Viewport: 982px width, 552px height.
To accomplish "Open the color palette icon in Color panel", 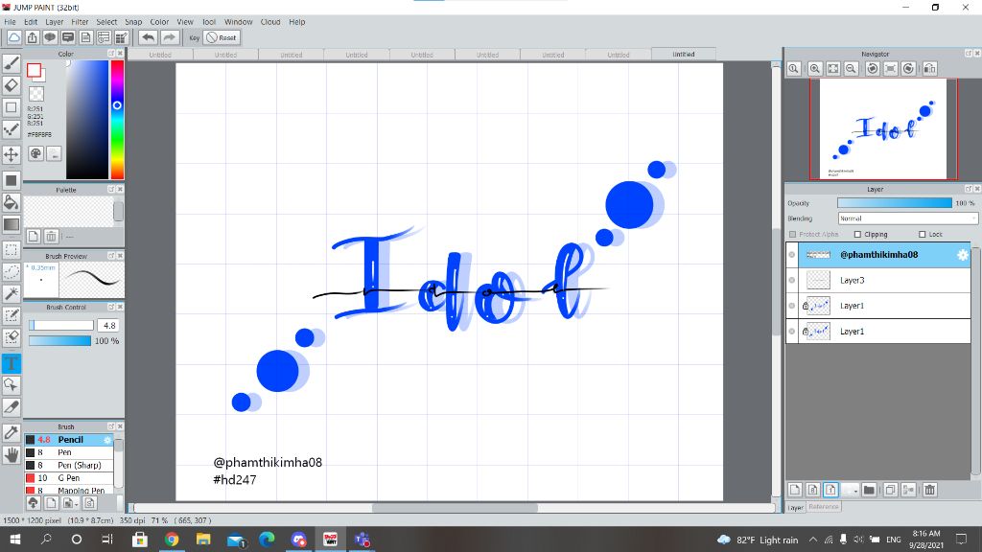I will 35,153.
